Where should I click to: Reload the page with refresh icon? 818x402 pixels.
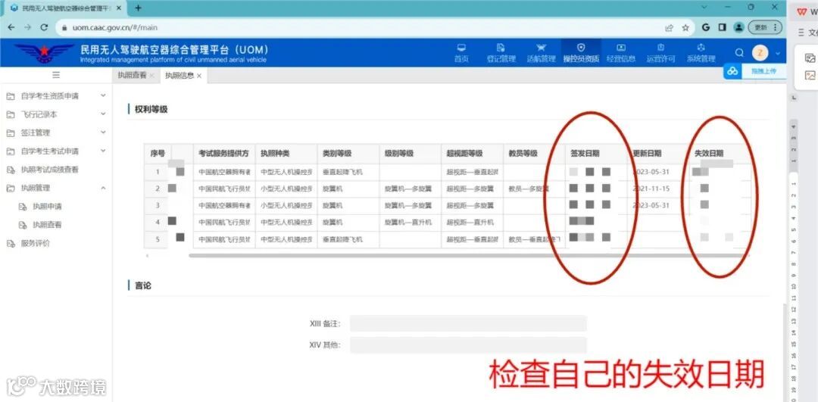(45, 28)
